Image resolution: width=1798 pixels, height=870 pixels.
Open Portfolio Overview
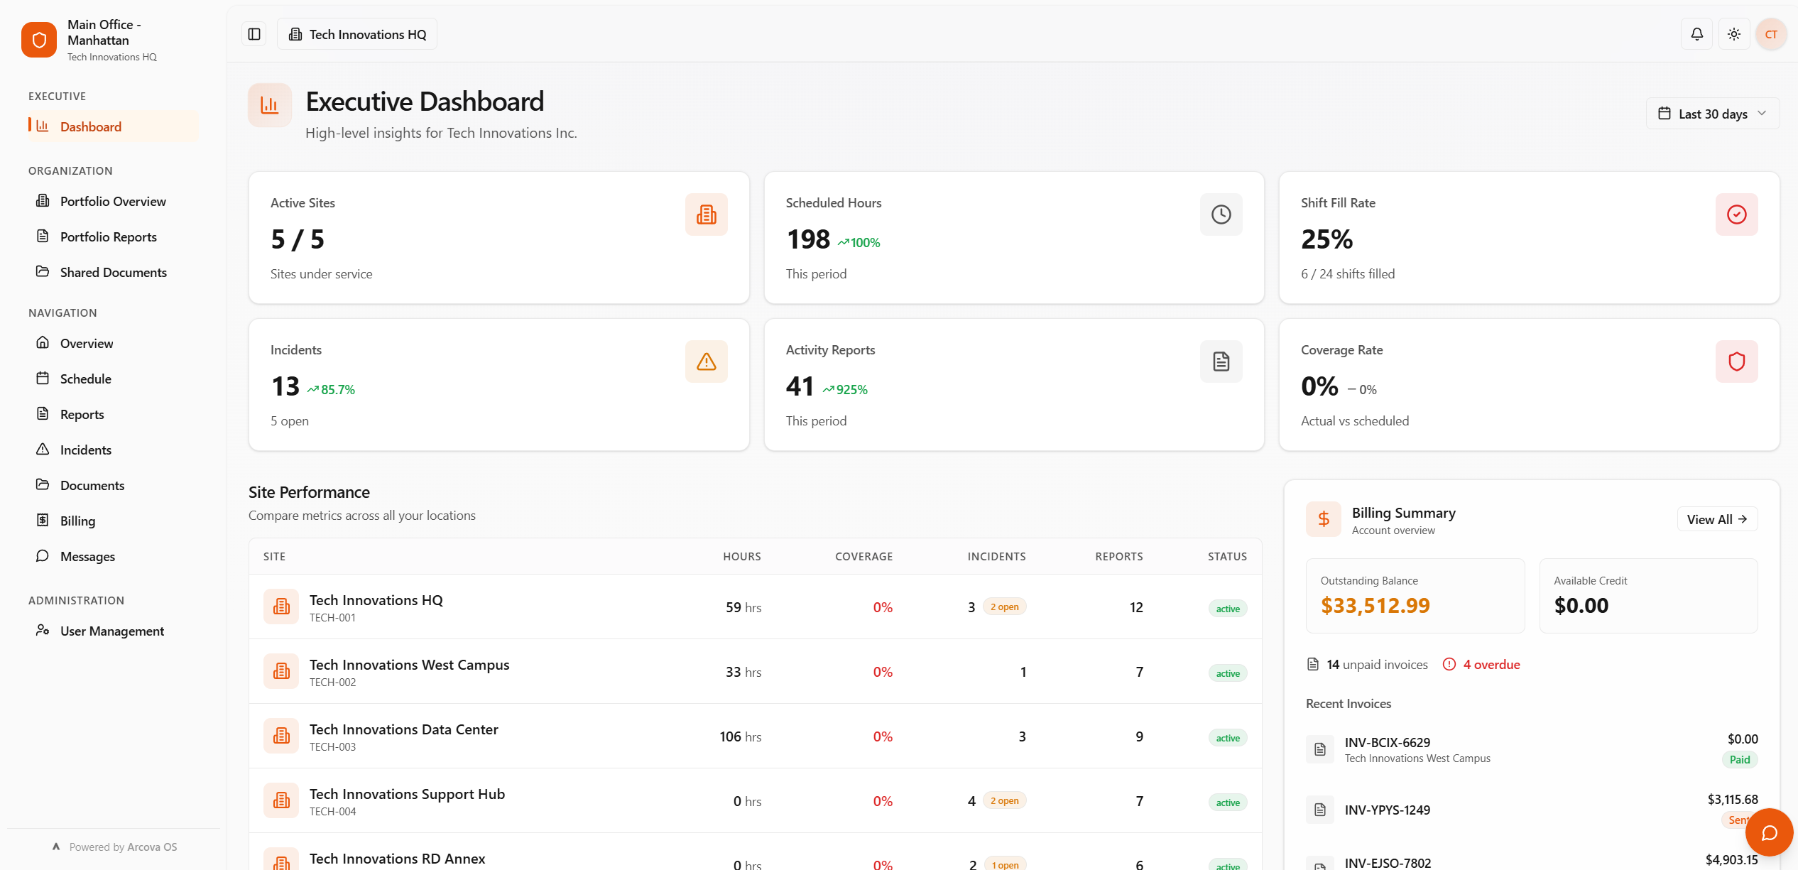pos(114,201)
